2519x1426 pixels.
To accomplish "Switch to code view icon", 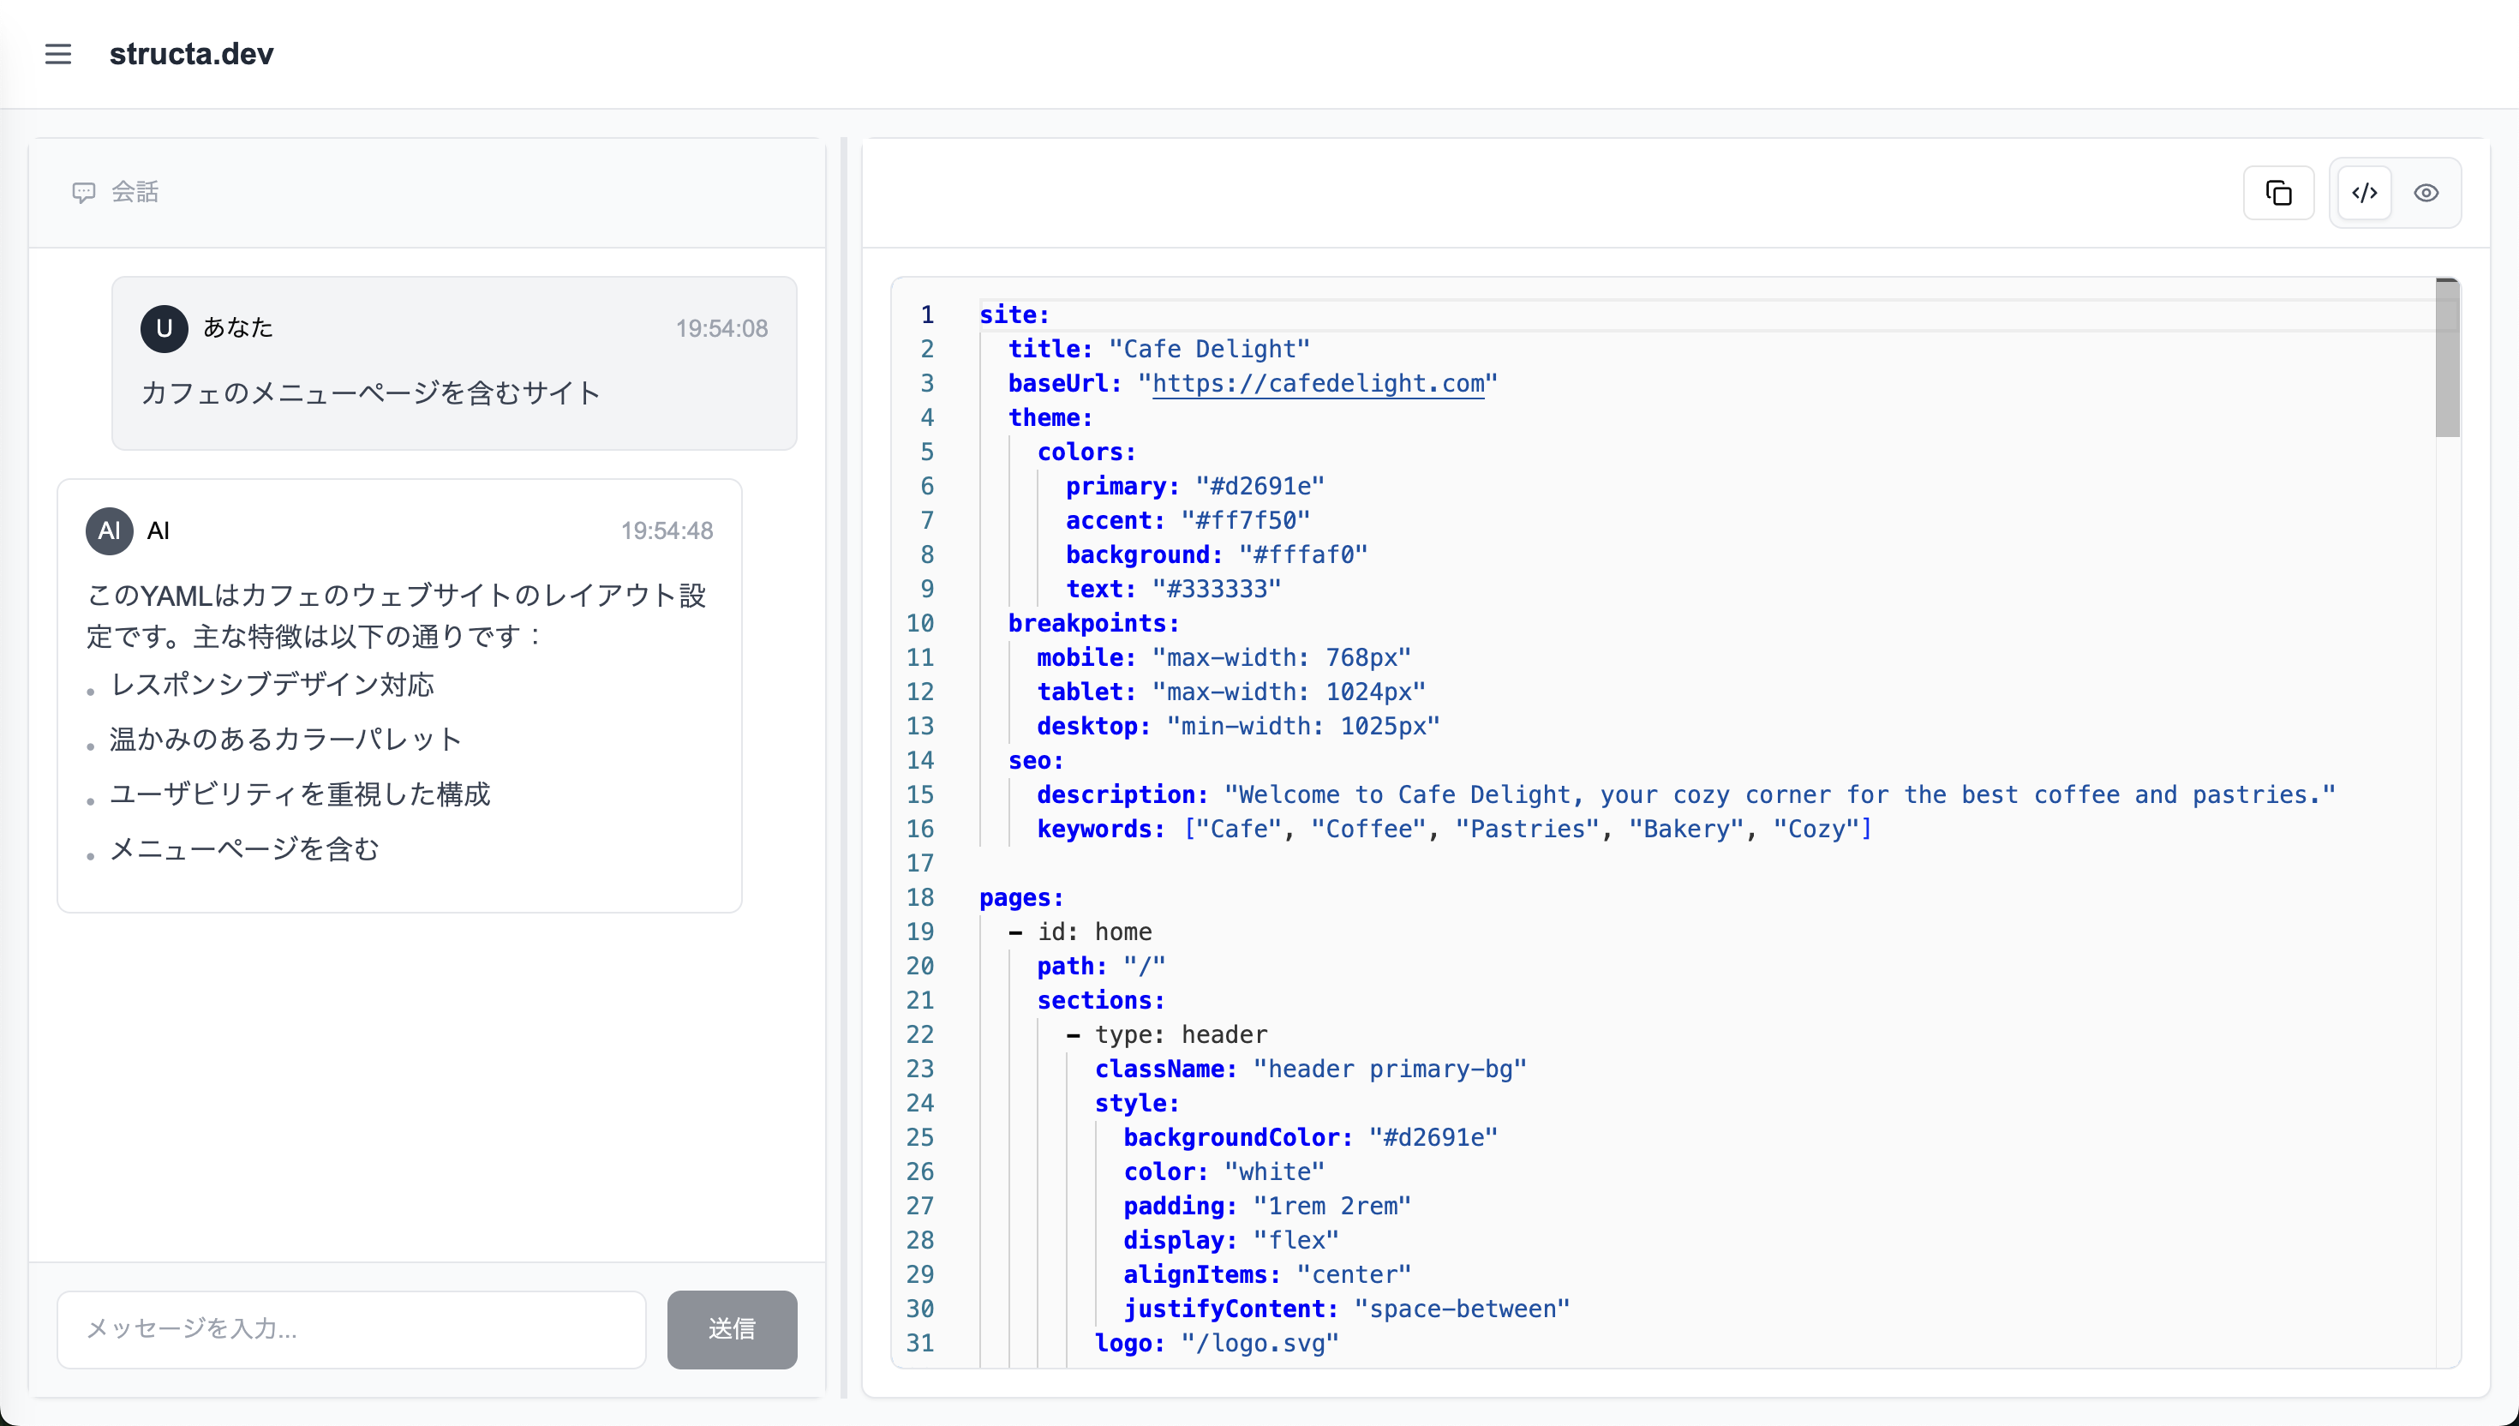I will click(x=2364, y=193).
